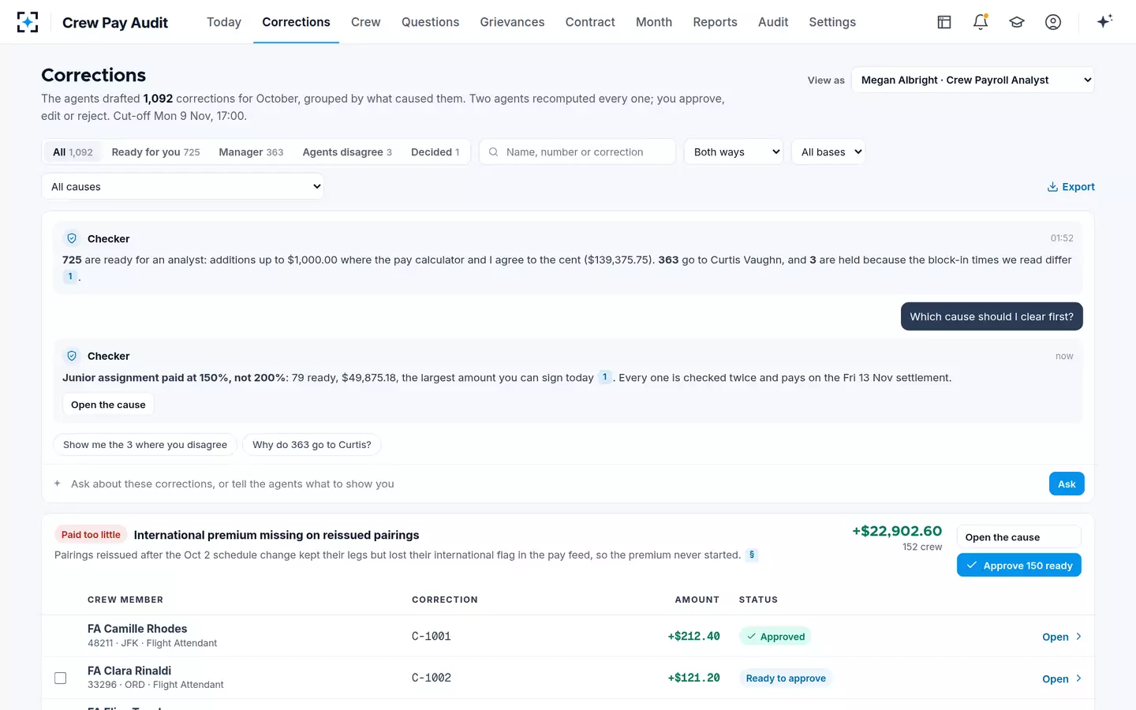This screenshot has height=710, width=1136.
Task: Select the 'Why do 363 go to Curtis?' suggestion
Action: pos(312,444)
